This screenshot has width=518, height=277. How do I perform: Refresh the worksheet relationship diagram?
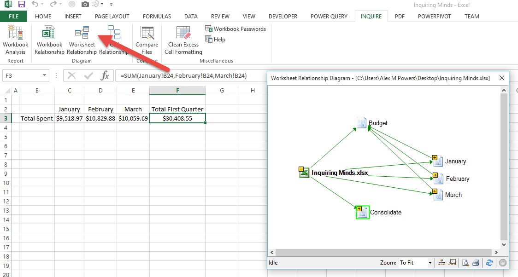[489, 263]
